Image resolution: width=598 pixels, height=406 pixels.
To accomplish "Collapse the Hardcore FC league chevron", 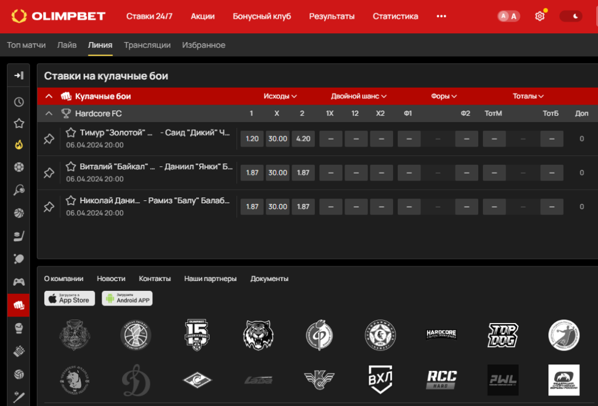I will [x=49, y=113].
